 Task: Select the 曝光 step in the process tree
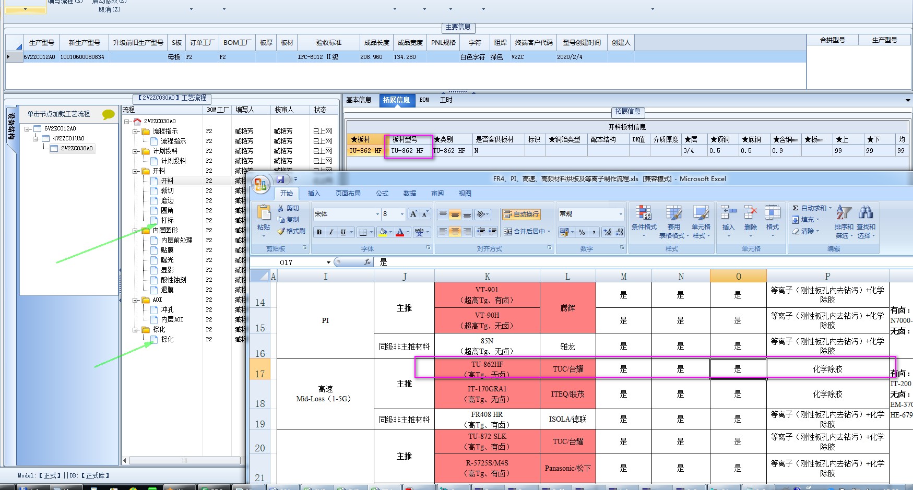[x=167, y=260]
